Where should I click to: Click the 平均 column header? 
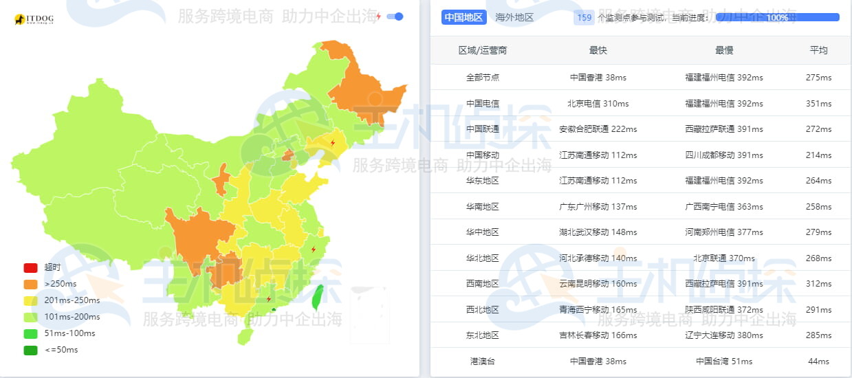[818, 50]
